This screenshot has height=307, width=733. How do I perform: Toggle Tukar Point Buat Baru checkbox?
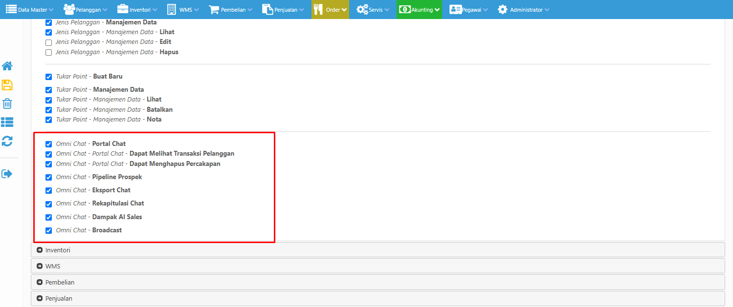48,77
